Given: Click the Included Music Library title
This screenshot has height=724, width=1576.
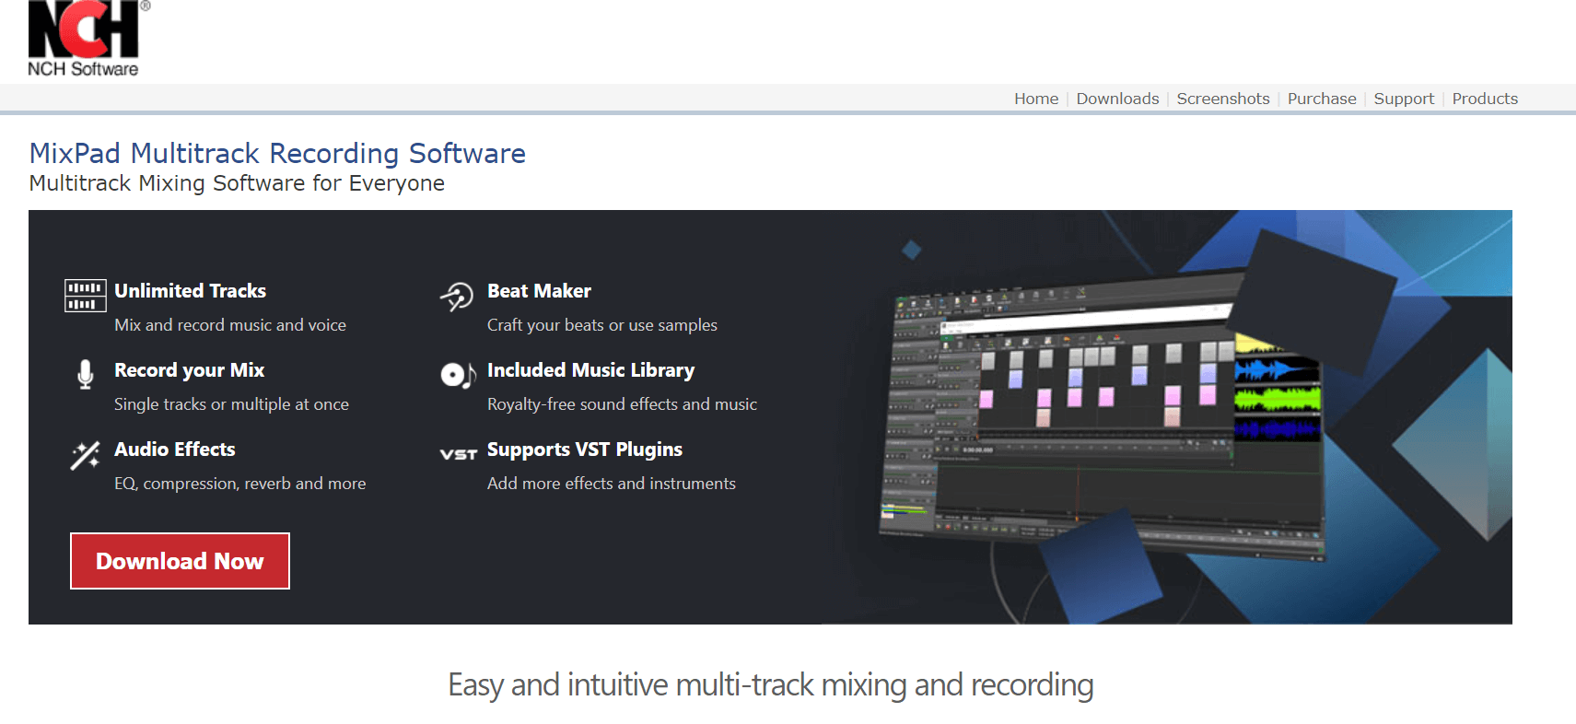Looking at the screenshot, I should click(590, 370).
